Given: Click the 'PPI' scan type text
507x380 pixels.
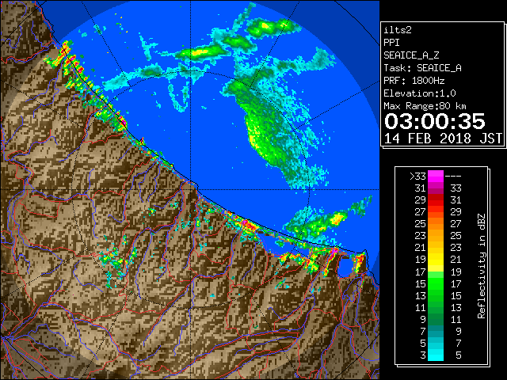Looking at the screenshot, I should (x=391, y=43).
